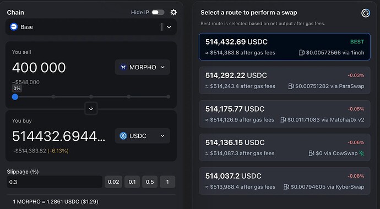Click the $514,243.4 after gas fees text
The width and height of the screenshot is (380, 209).
240,86
